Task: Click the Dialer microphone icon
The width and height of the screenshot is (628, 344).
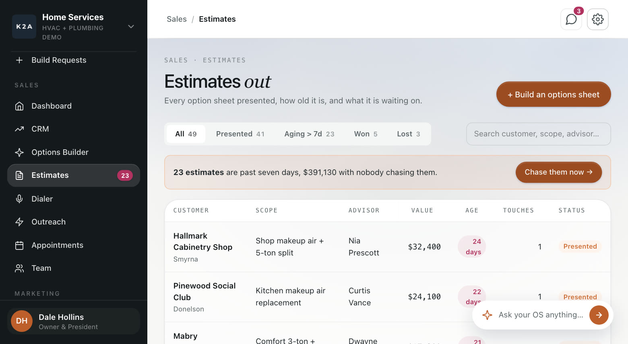Action: 19,199
